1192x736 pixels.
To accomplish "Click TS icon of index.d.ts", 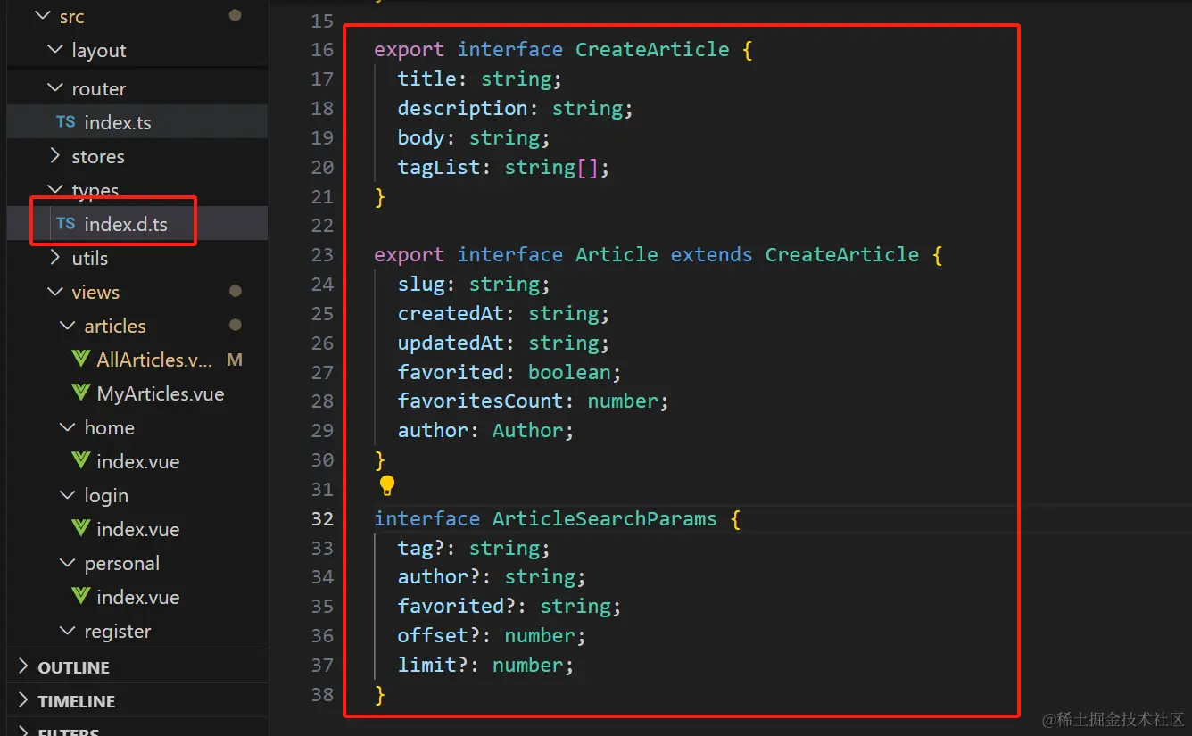I will point(66,224).
